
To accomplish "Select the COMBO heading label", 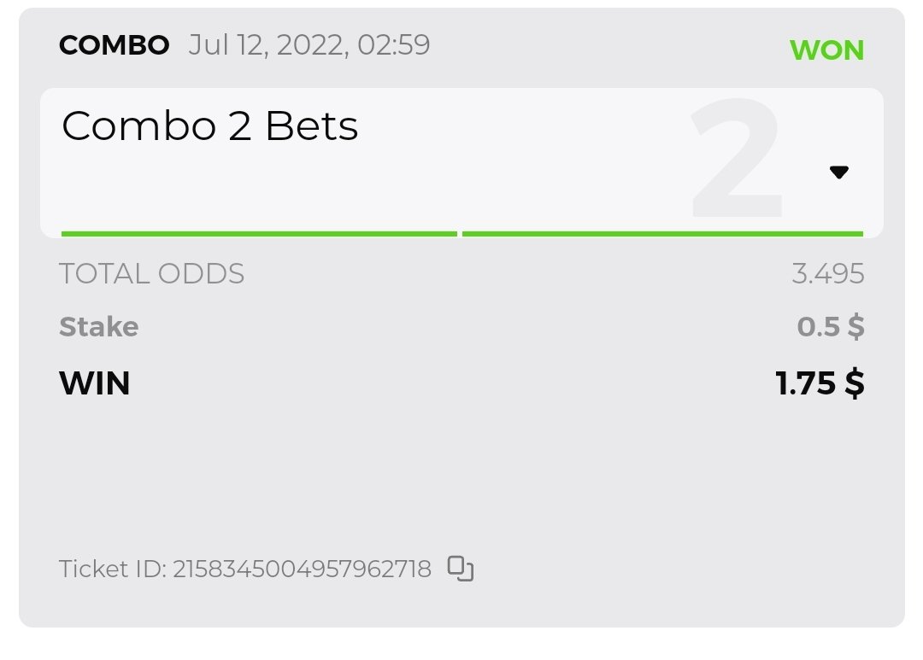I will point(114,45).
